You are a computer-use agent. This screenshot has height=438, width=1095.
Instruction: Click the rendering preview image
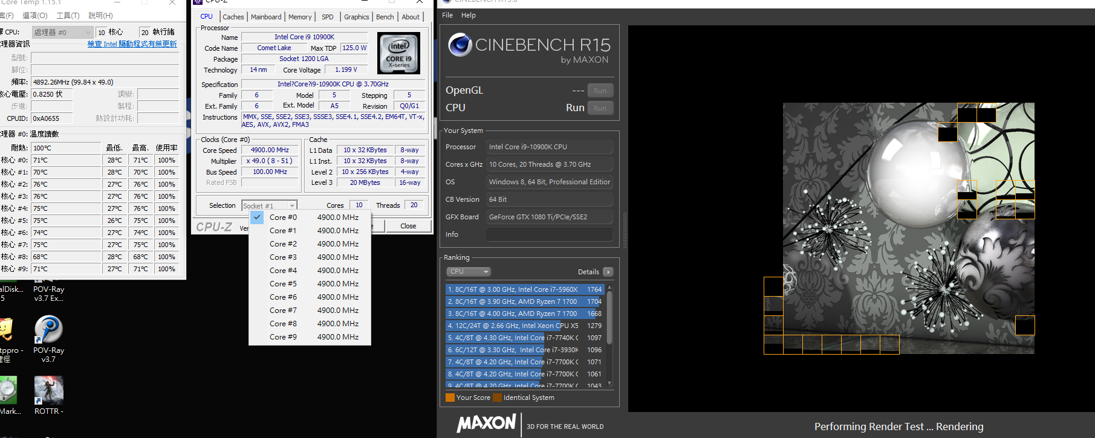(x=908, y=228)
